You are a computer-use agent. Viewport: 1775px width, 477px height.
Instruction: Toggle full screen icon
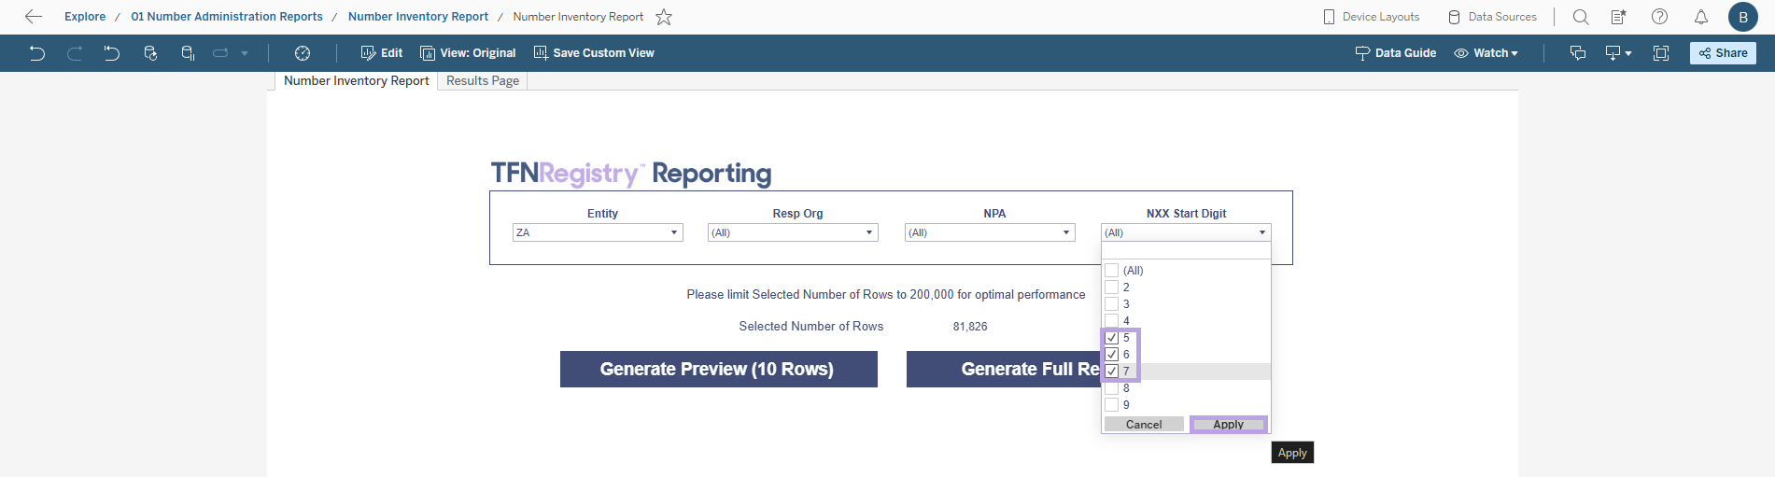1661,53
